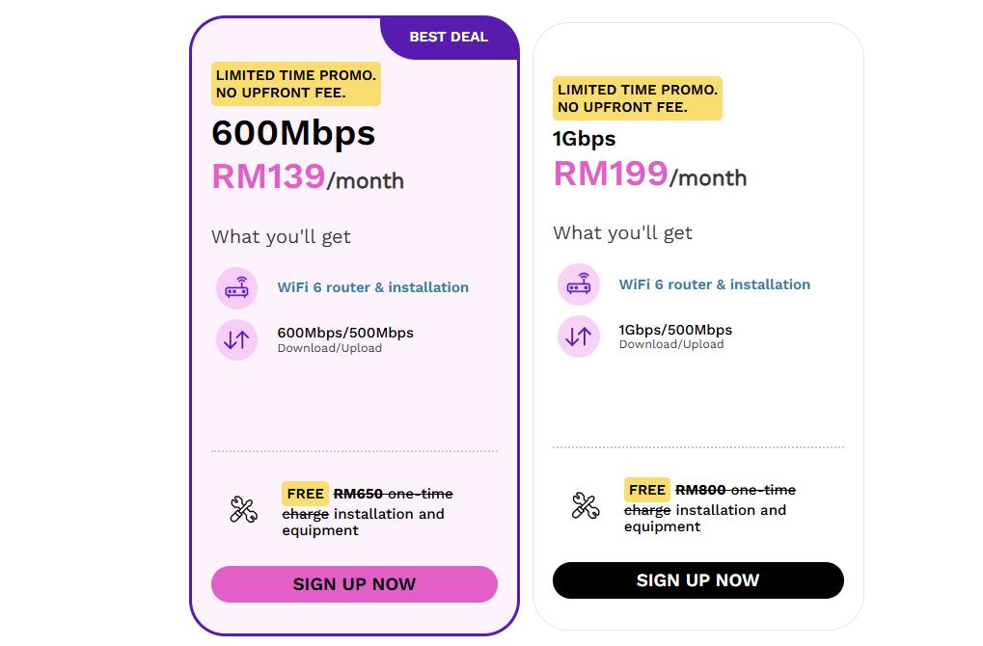
Task: Click the wrench tools icon in 1Gbps plan
Action: 585,506
